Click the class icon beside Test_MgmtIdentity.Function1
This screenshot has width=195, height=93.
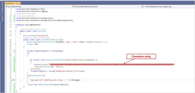(x=75, y=6)
